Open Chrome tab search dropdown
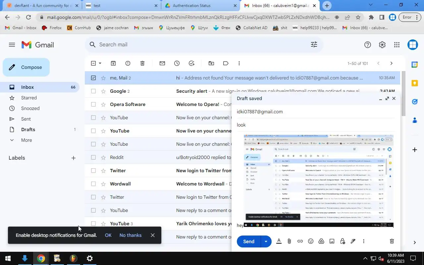The image size is (424, 265). (x=371, y=5)
